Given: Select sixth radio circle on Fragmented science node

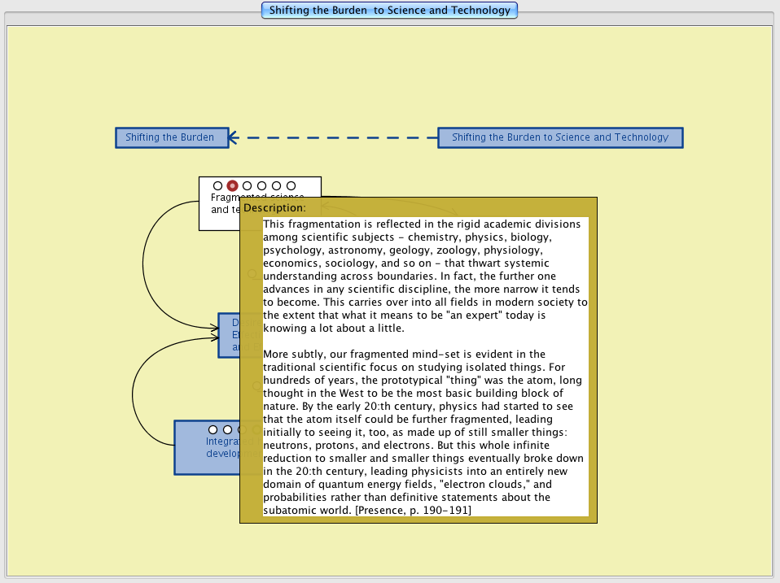Looking at the screenshot, I should point(291,186).
